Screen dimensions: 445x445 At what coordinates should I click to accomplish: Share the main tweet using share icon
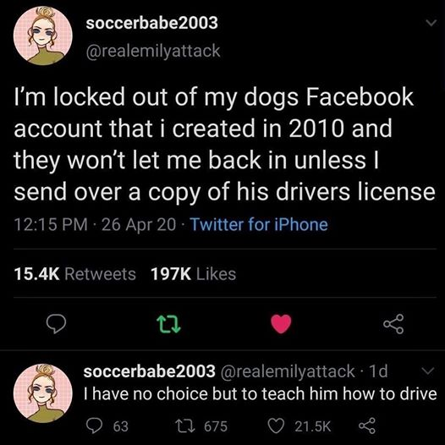click(x=393, y=324)
